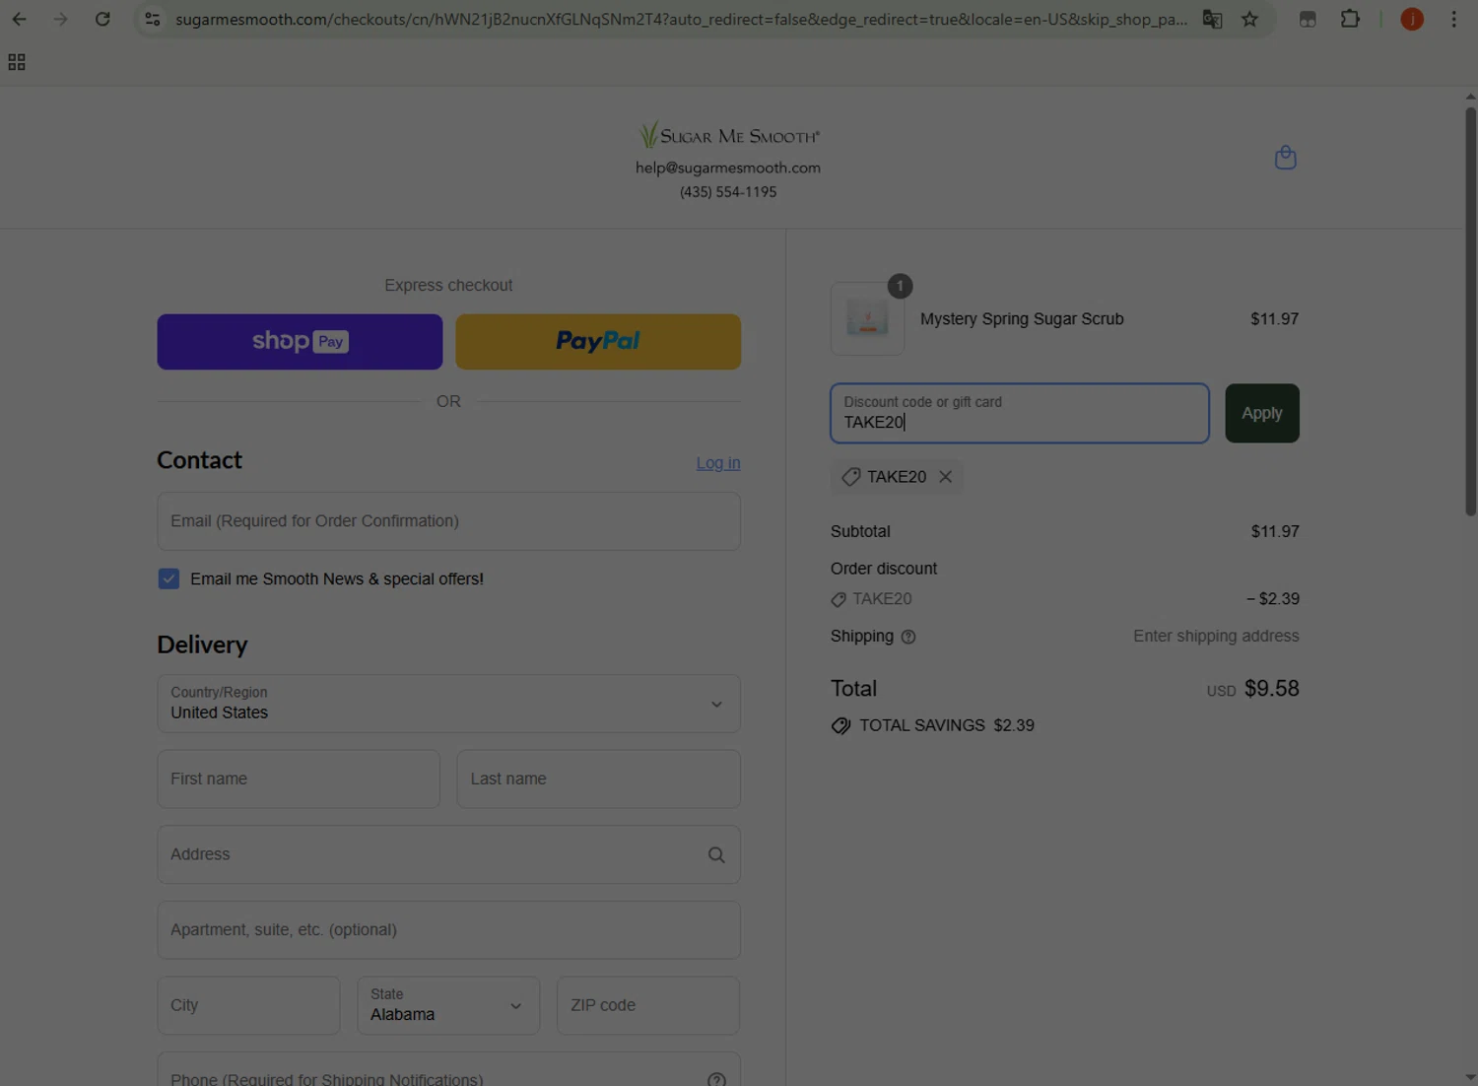Focus the Last name field
The image size is (1478, 1086).
[x=598, y=779]
